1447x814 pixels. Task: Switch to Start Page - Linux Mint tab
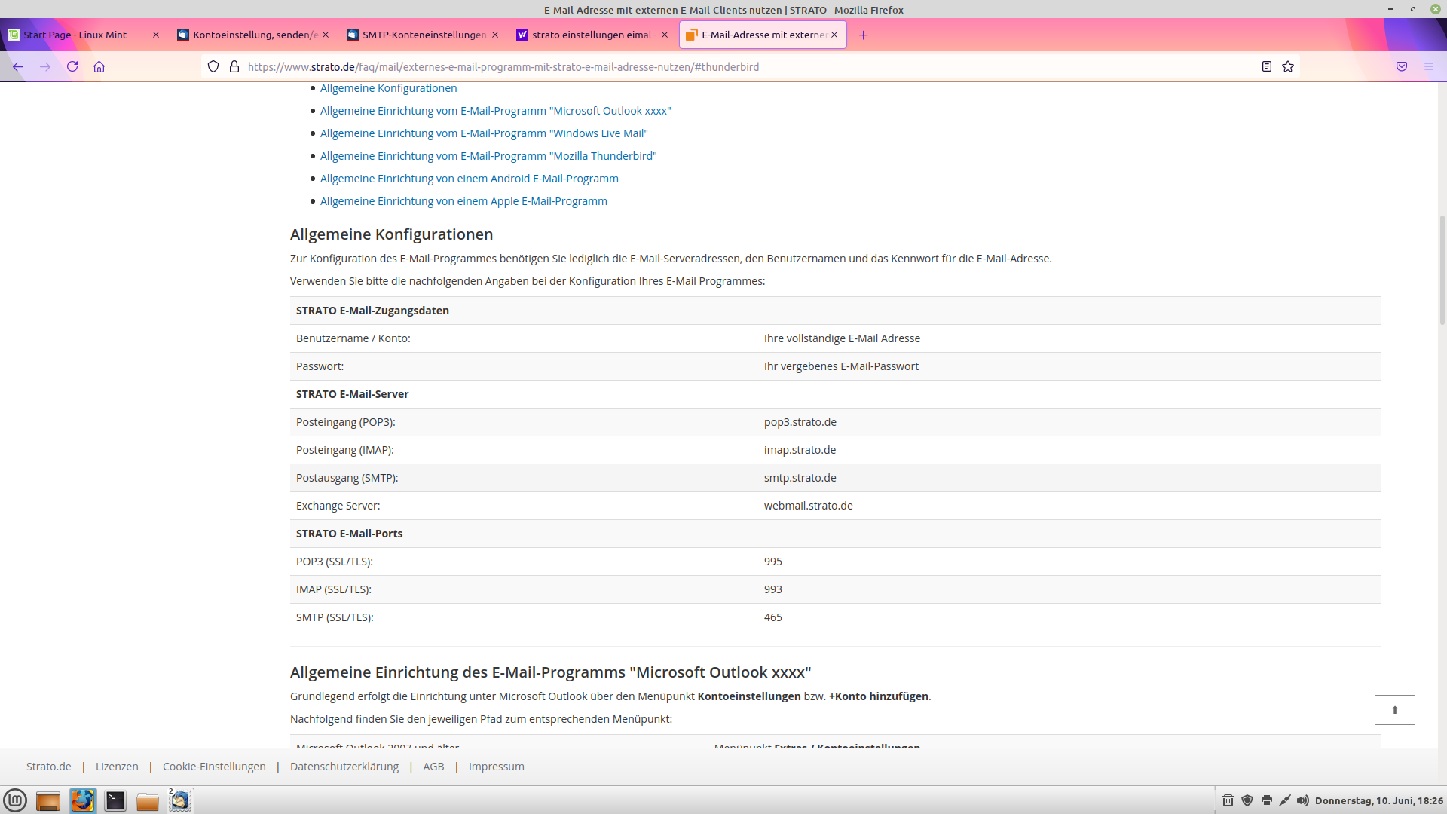coord(75,35)
